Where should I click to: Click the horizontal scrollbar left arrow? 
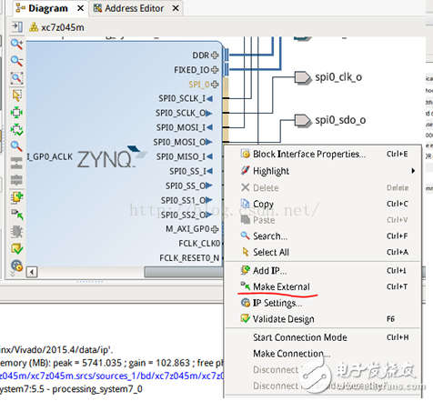(32, 272)
